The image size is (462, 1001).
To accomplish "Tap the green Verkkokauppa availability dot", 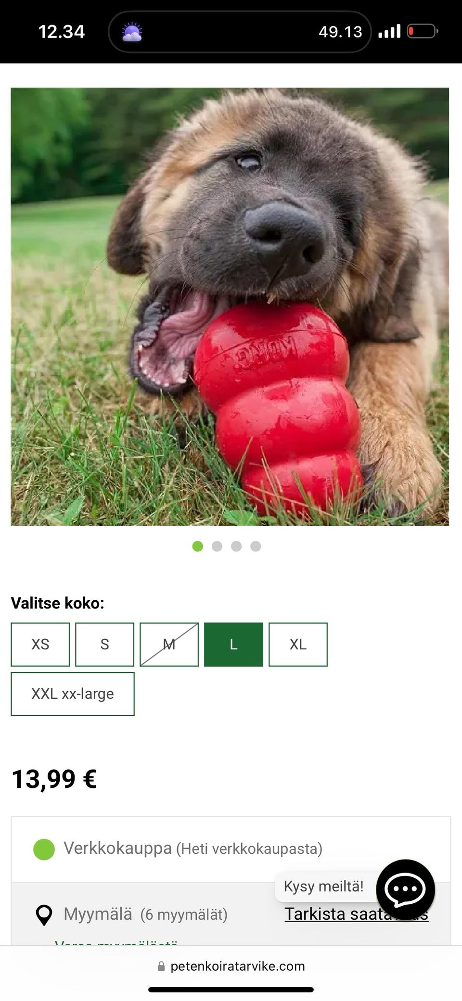I will click(44, 849).
